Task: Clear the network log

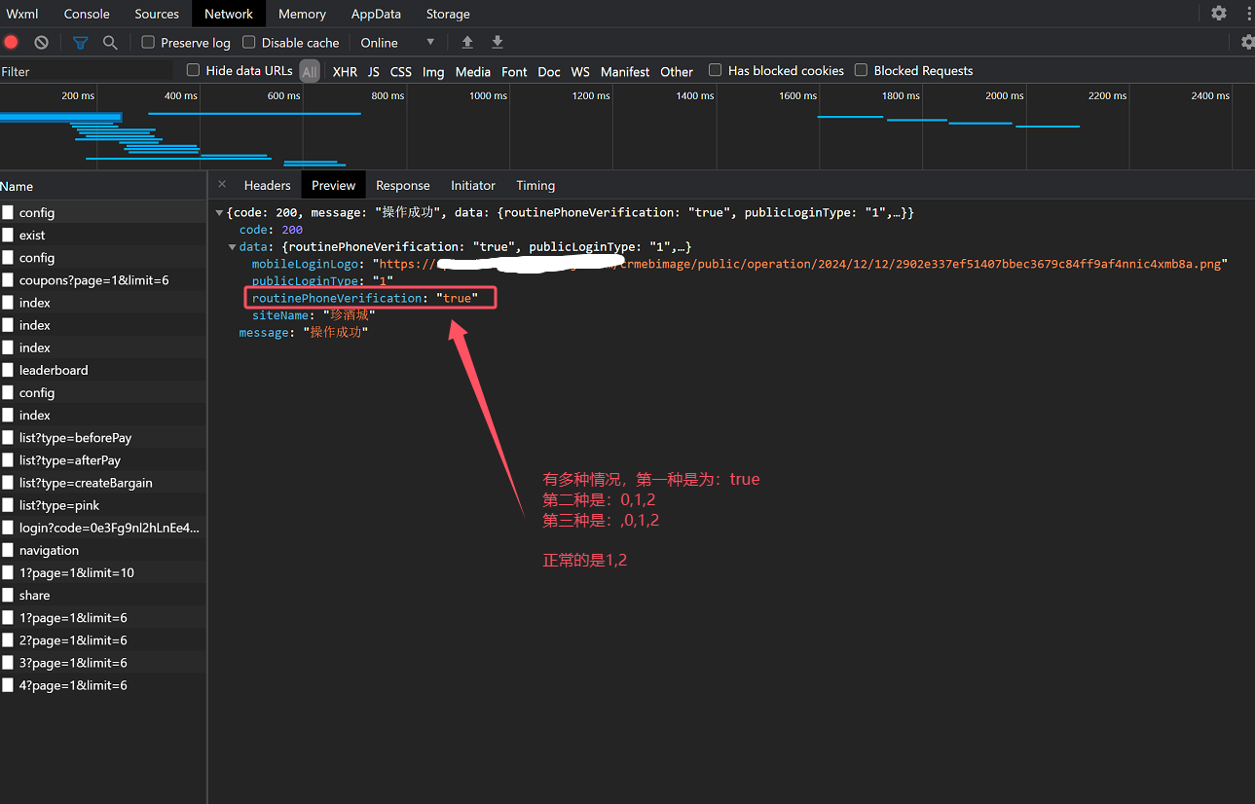Action: click(x=41, y=42)
